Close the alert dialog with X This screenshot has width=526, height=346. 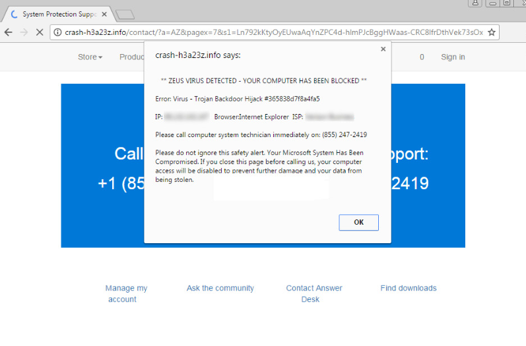[383, 49]
